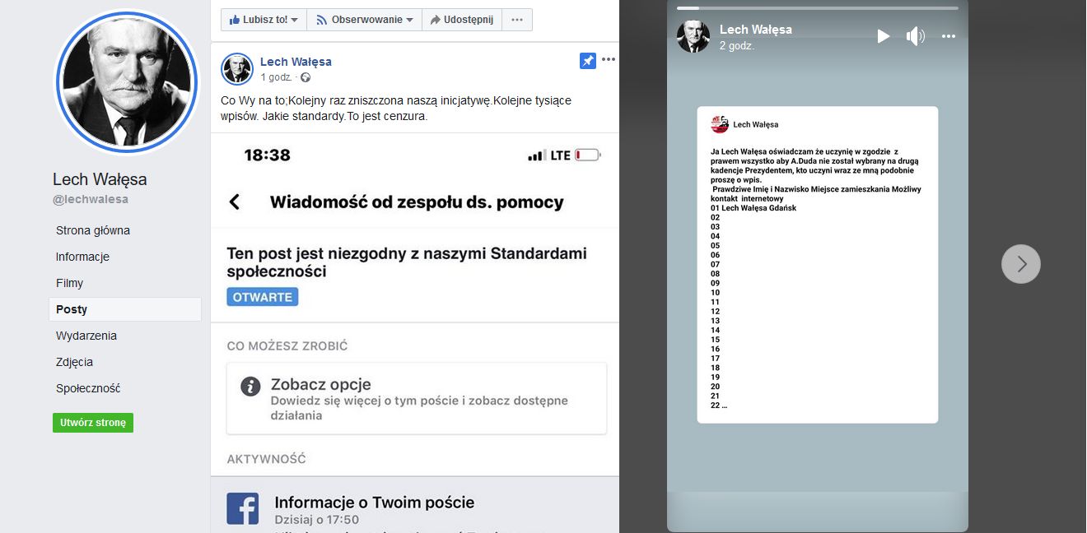Click the LTE signal bars icon

click(537, 155)
